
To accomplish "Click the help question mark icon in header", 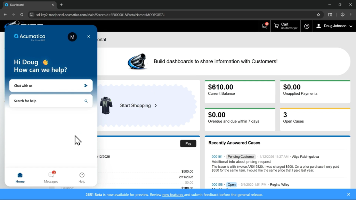I will click(307, 26).
